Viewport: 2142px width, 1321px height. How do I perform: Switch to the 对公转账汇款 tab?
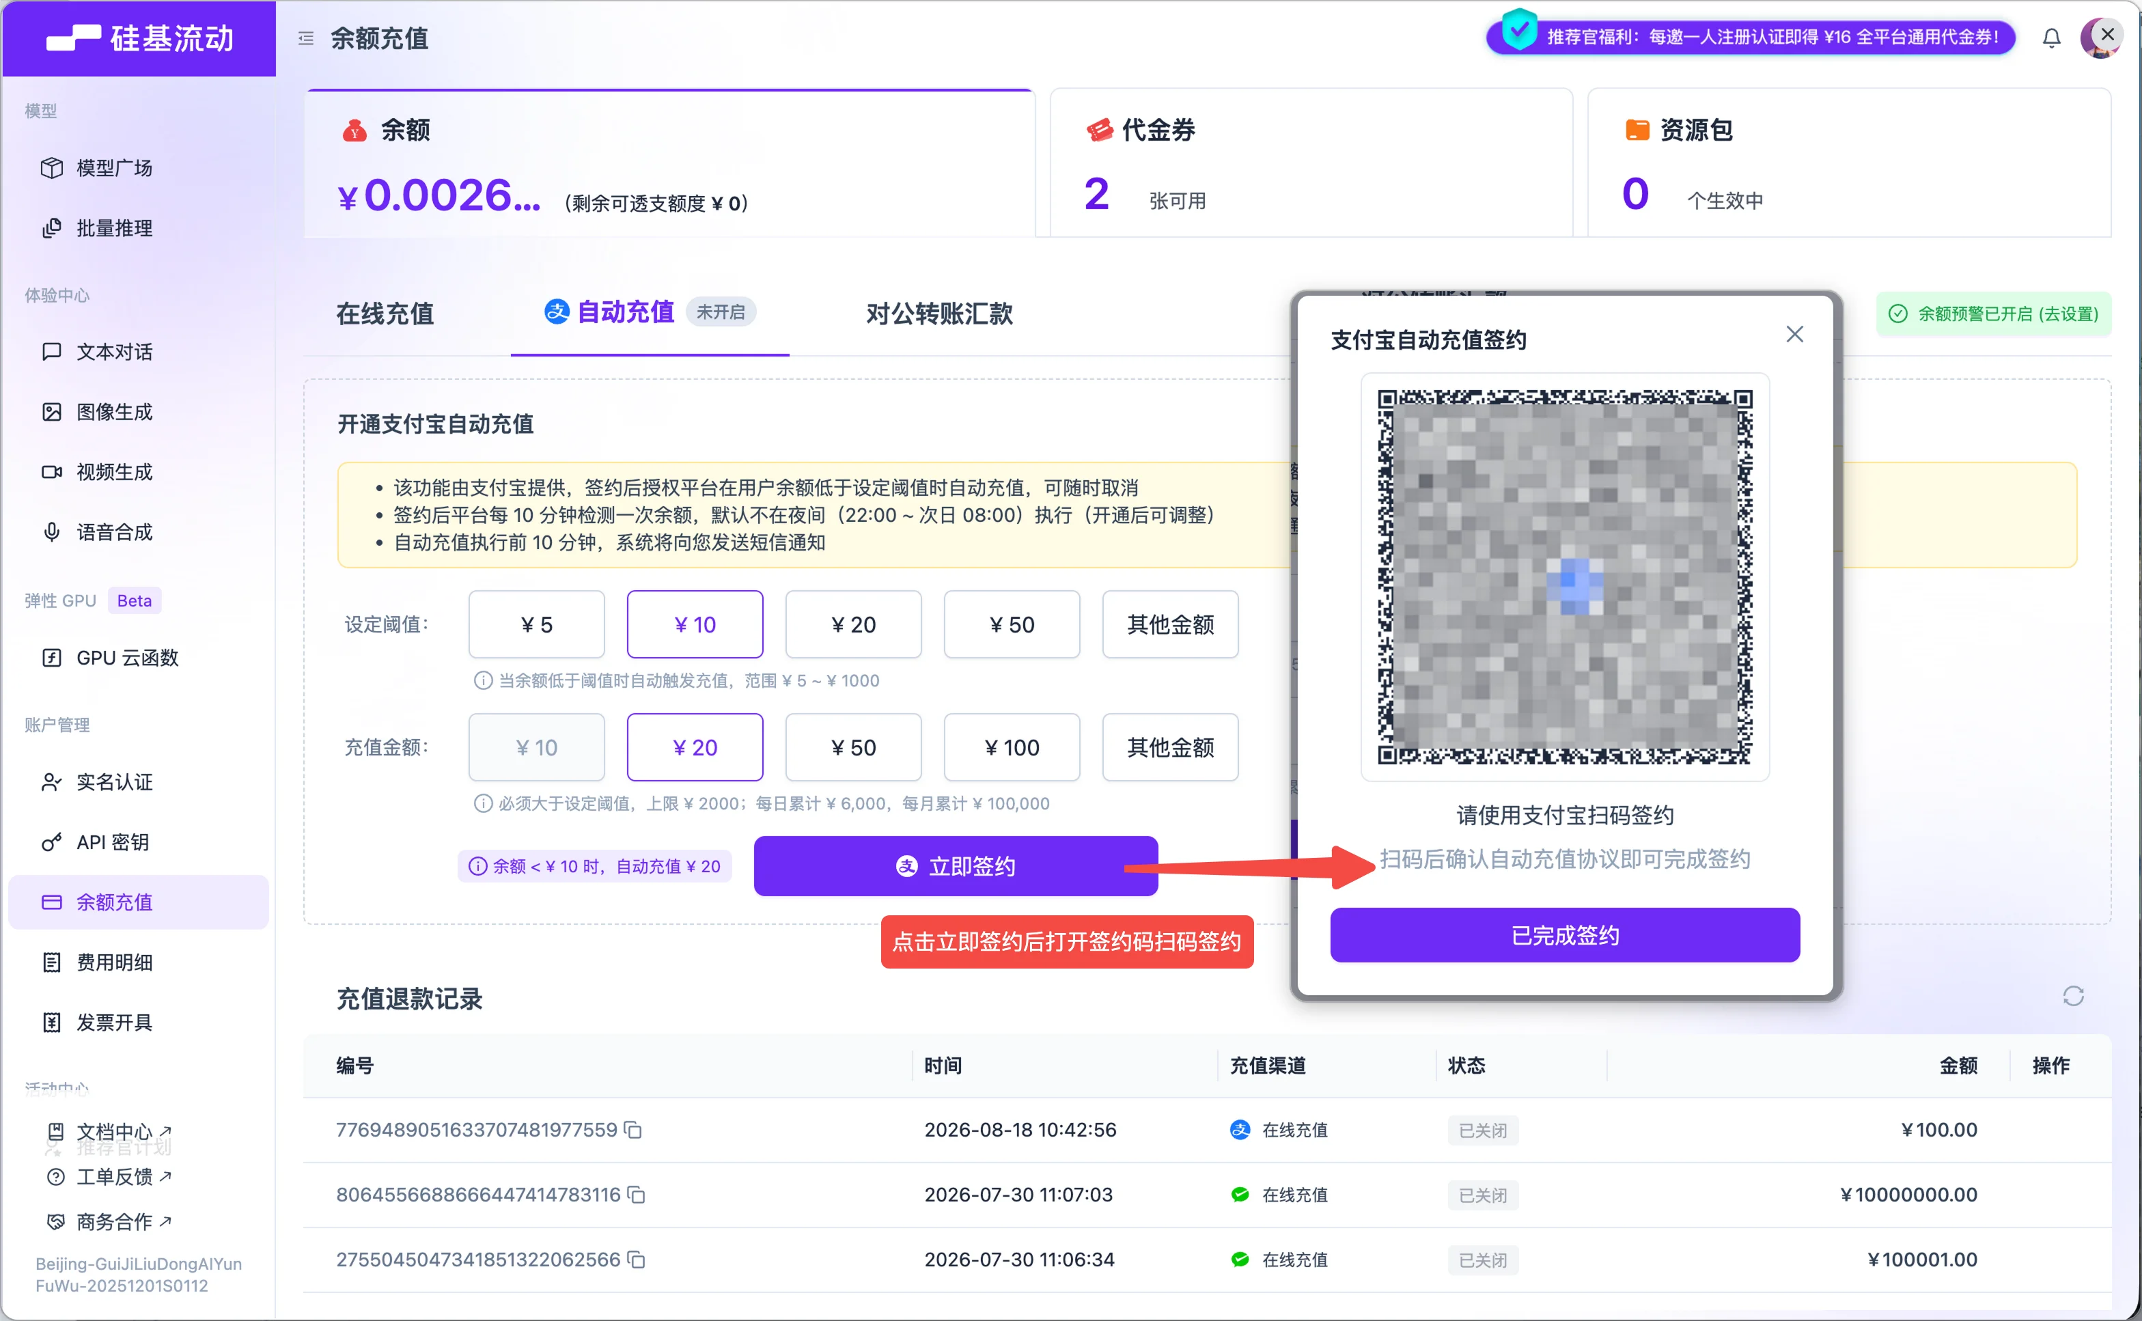[939, 313]
